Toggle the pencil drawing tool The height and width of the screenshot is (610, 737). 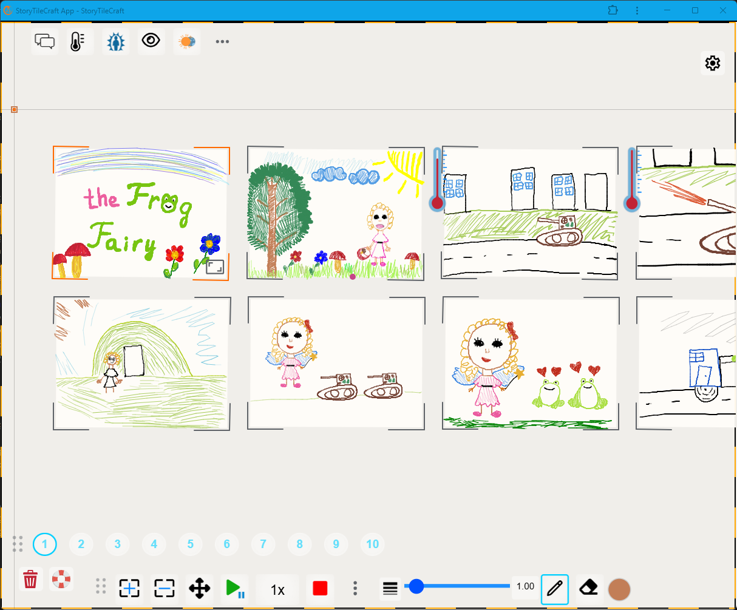554,589
